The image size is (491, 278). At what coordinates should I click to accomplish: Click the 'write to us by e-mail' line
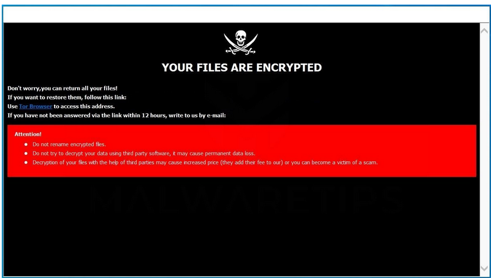pyautogui.click(x=117, y=116)
